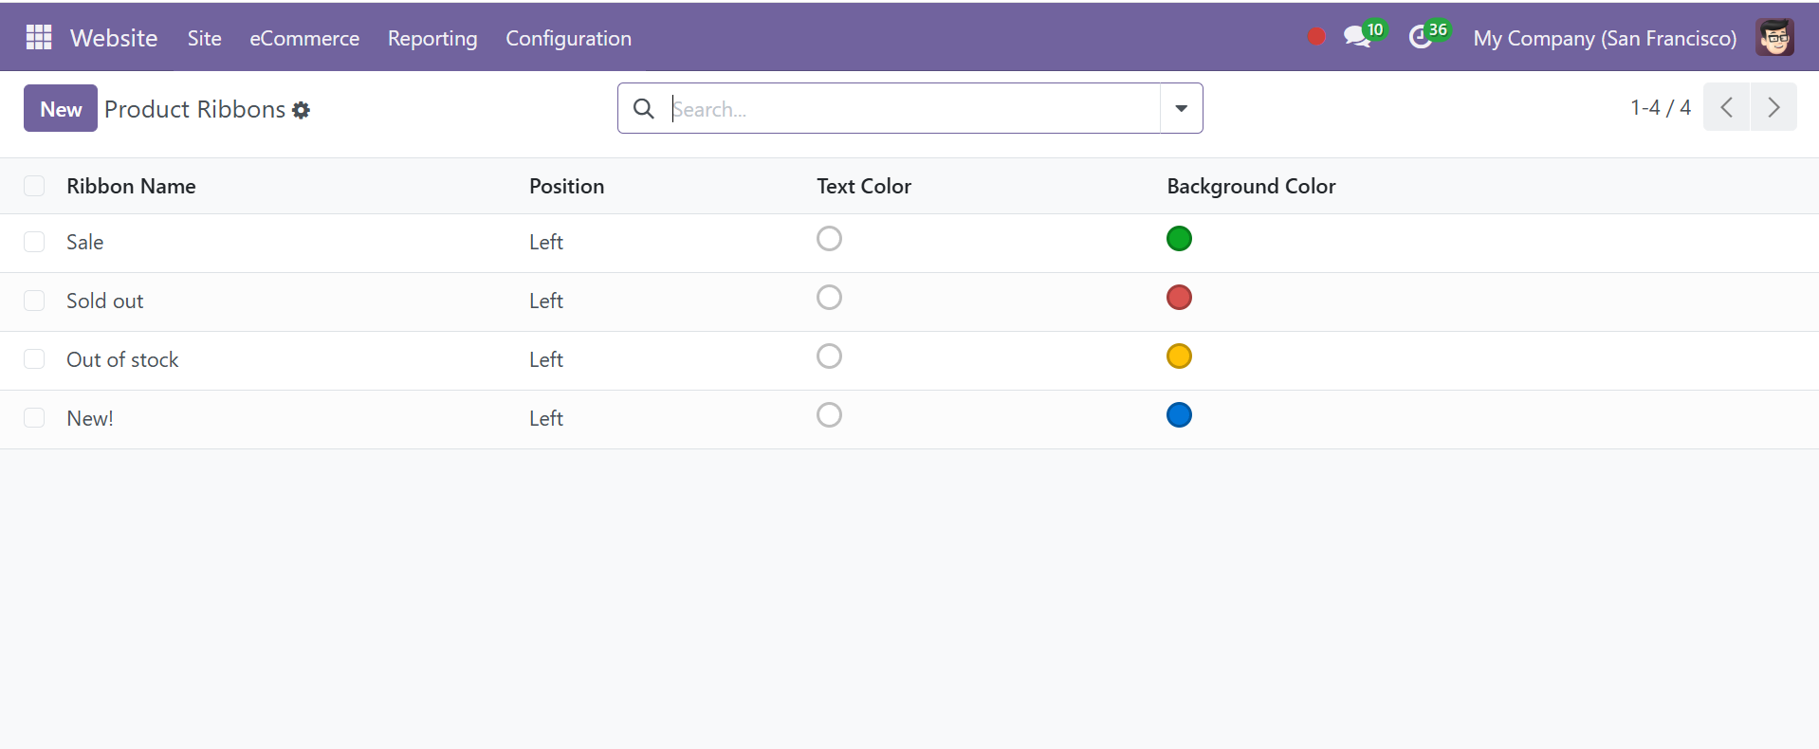Click the green background color of Sale

tap(1179, 239)
